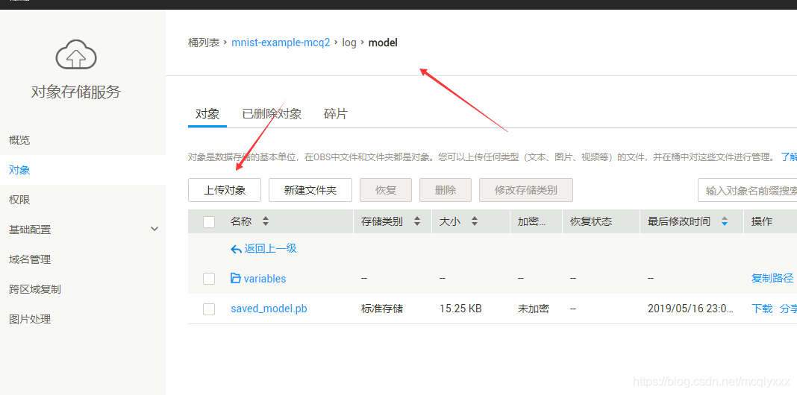Click the disabled 恢复 button
The height and width of the screenshot is (395, 797).
[386, 190]
